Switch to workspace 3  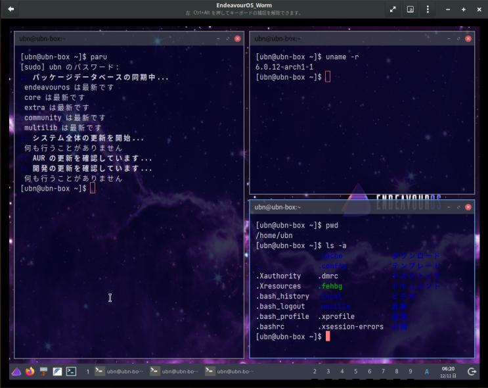click(x=328, y=372)
